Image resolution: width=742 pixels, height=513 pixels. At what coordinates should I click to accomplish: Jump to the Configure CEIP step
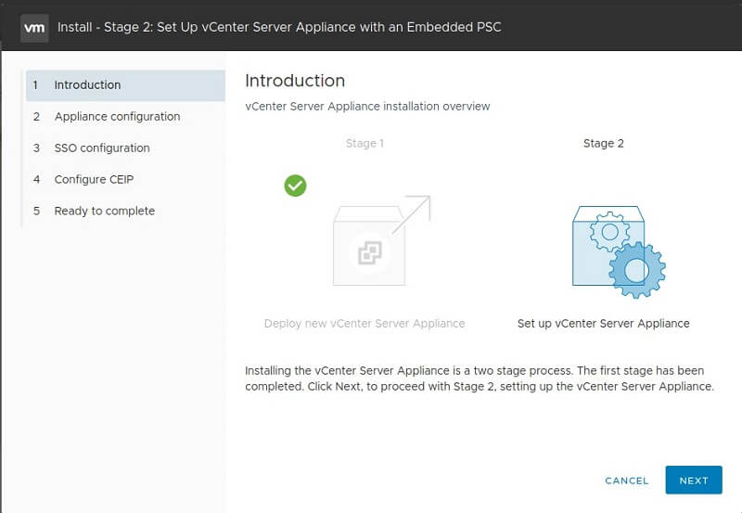tap(94, 180)
